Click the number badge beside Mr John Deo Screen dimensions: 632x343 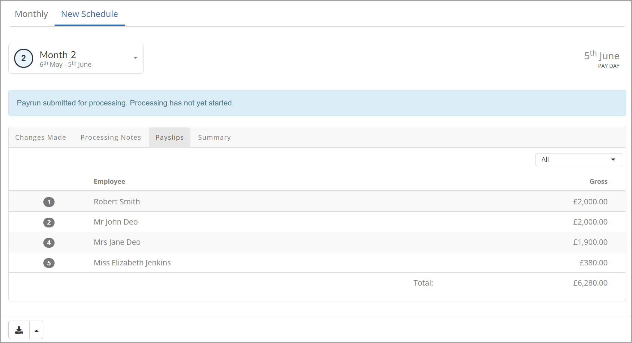[49, 222]
